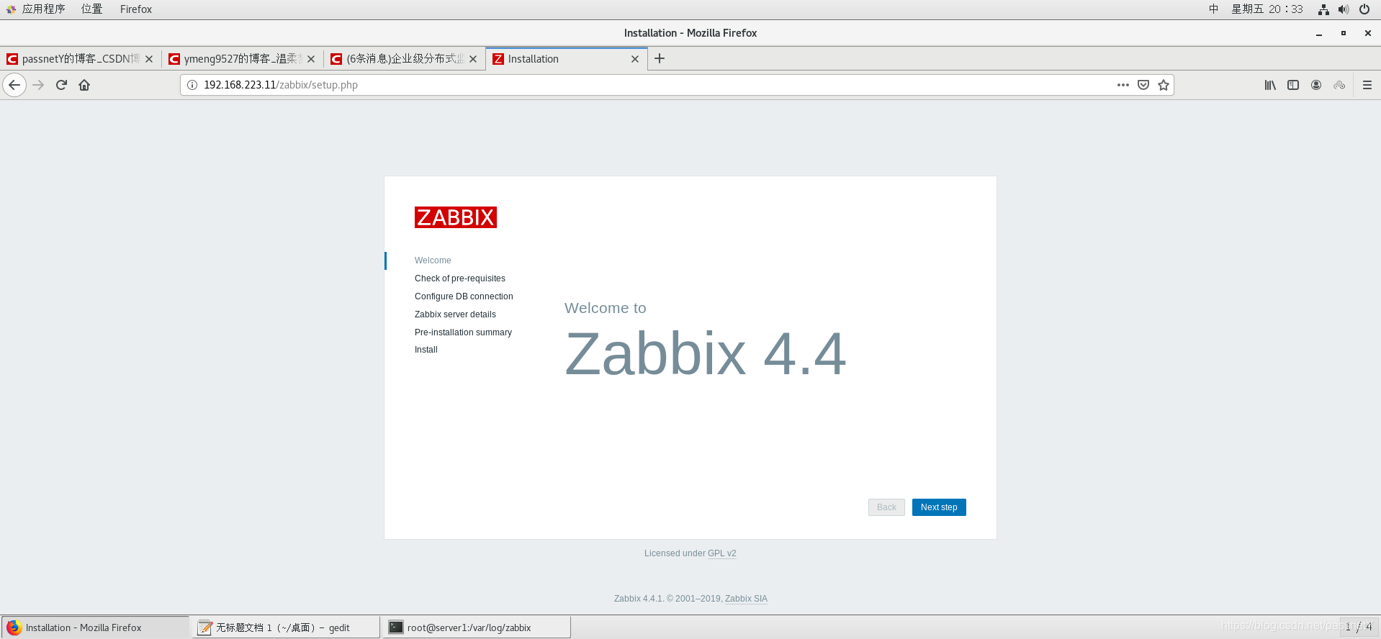Open page actions three-dot menu
This screenshot has width=1381, height=639.
1123,85
